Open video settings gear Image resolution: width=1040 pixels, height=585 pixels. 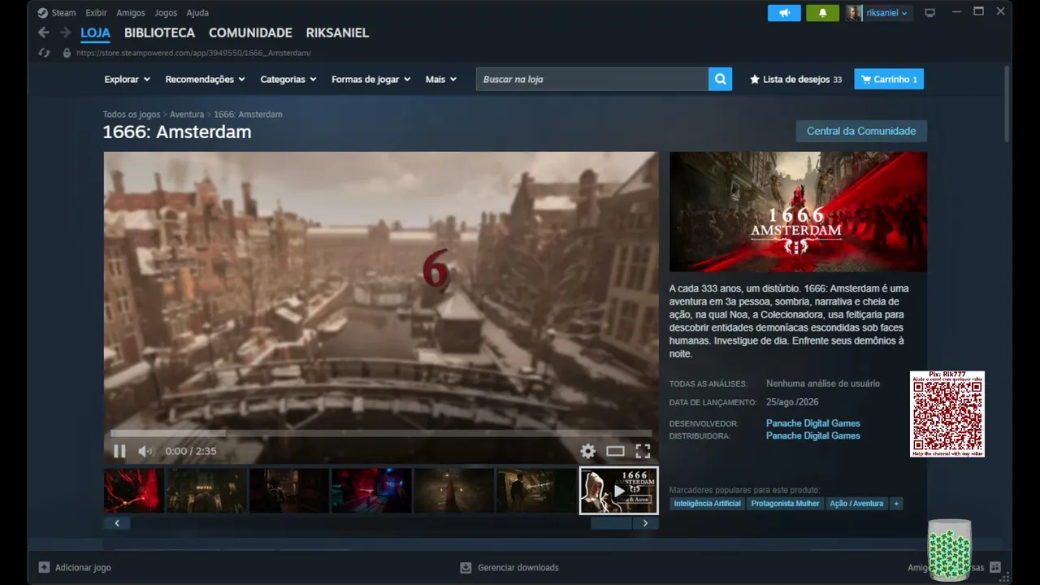(588, 451)
